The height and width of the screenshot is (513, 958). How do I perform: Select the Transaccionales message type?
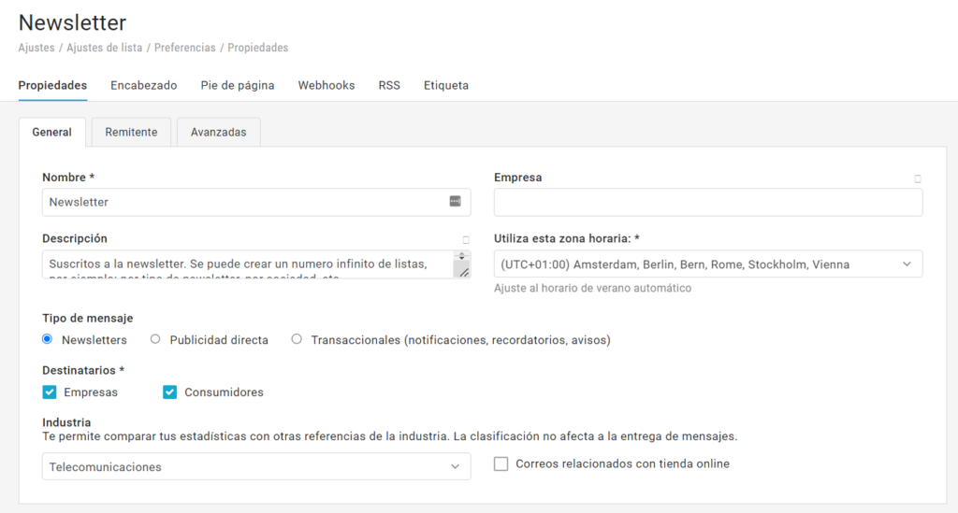[x=297, y=339]
